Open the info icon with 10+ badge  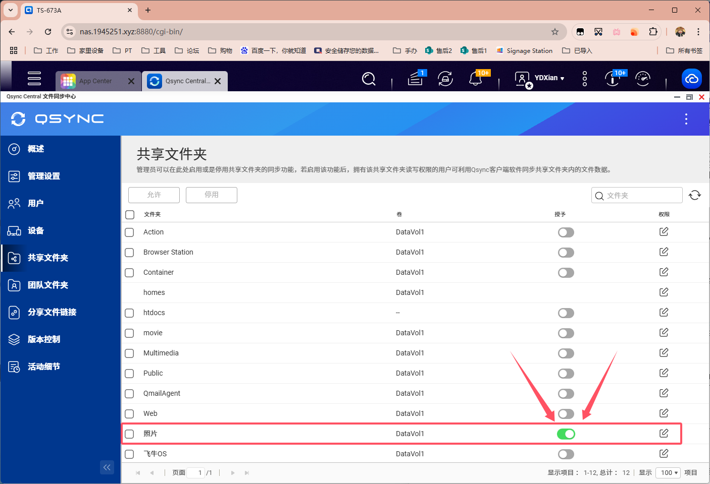tap(613, 79)
